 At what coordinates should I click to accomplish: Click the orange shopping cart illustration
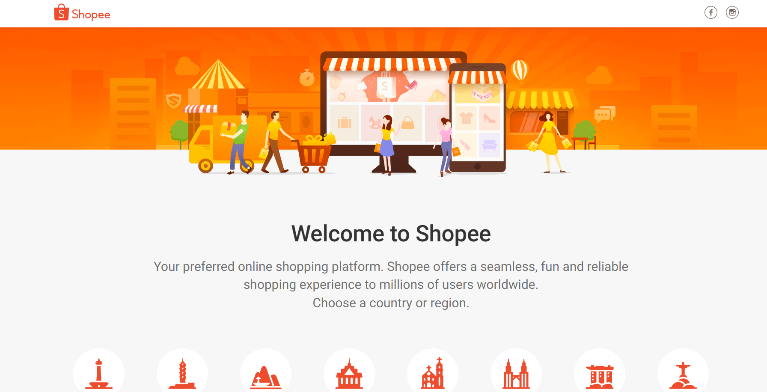315,154
